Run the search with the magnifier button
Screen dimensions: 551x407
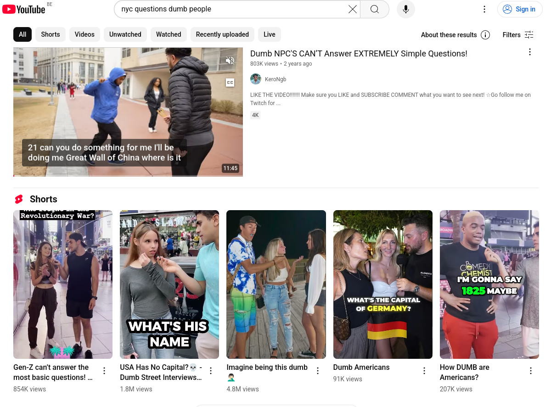click(375, 9)
